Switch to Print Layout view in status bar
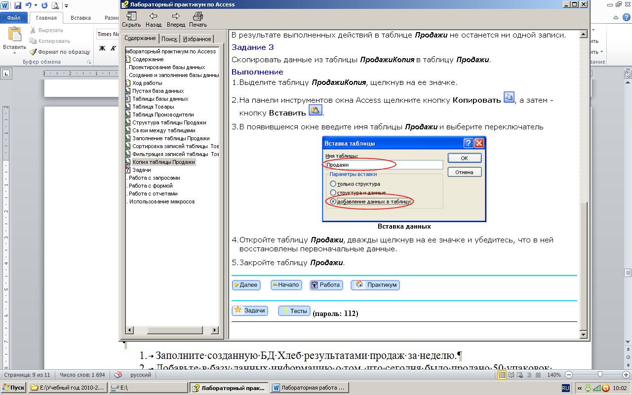 pyautogui.click(x=502, y=375)
